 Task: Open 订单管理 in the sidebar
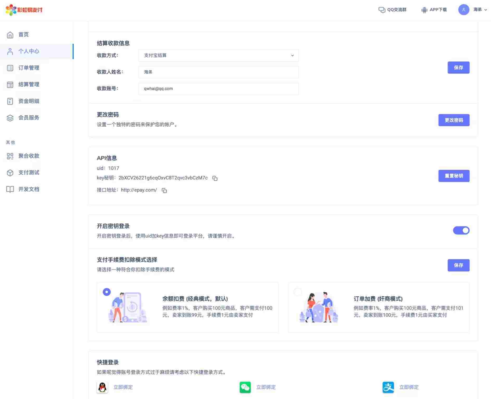28,68
